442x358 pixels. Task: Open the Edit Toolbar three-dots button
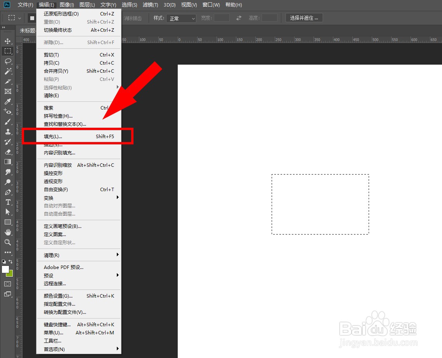coord(8,252)
